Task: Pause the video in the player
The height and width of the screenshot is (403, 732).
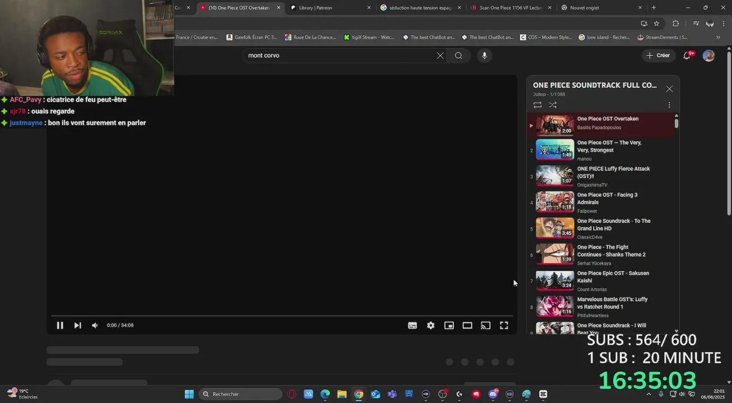Action: tap(60, 325)
